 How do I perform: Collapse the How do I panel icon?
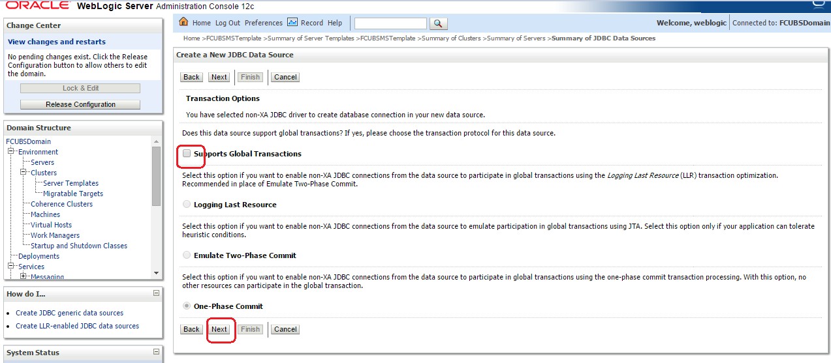[x=156, y=293]
